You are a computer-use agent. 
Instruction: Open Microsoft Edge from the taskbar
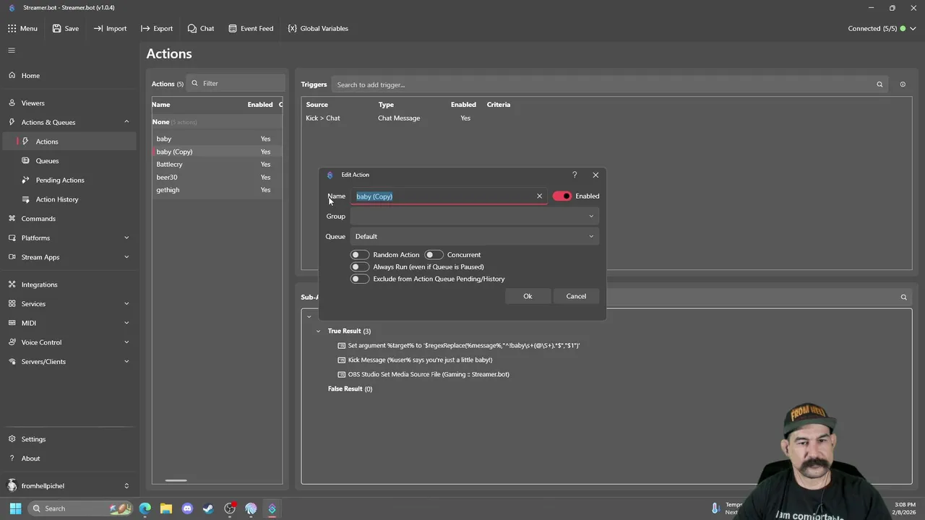pos(145,508)
